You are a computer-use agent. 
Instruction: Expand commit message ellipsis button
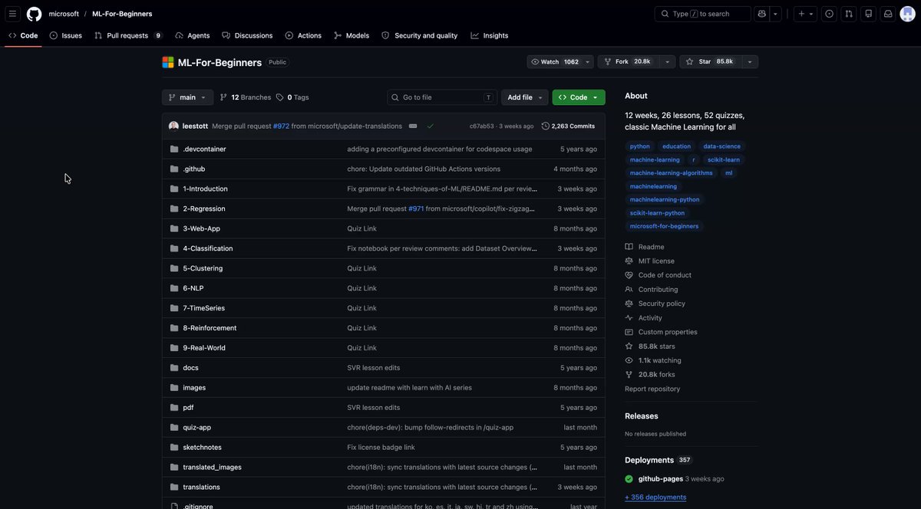[413, 126]
